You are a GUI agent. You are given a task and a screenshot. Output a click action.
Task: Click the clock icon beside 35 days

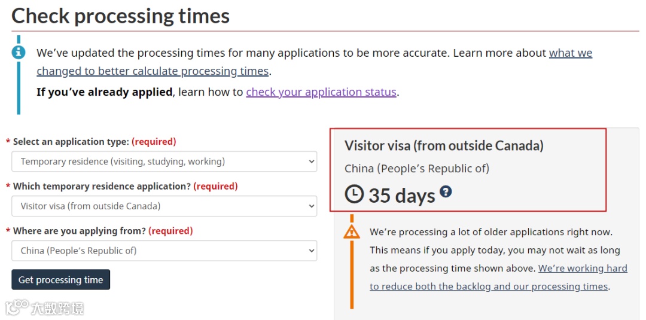tap(354, 194)
